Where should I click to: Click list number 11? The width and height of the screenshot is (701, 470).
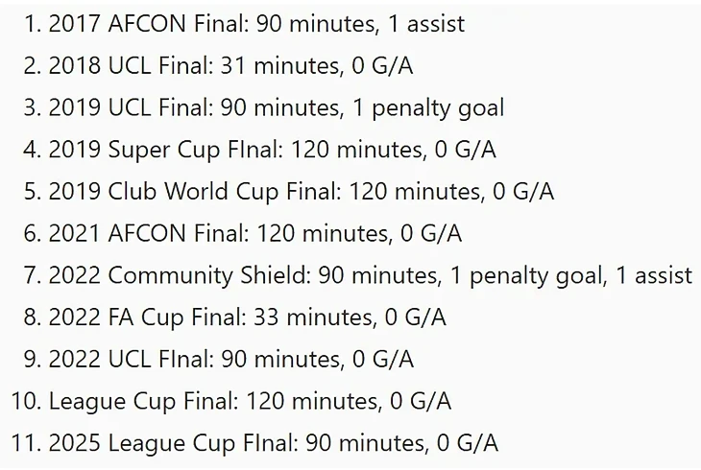click(x=26, y=443)
